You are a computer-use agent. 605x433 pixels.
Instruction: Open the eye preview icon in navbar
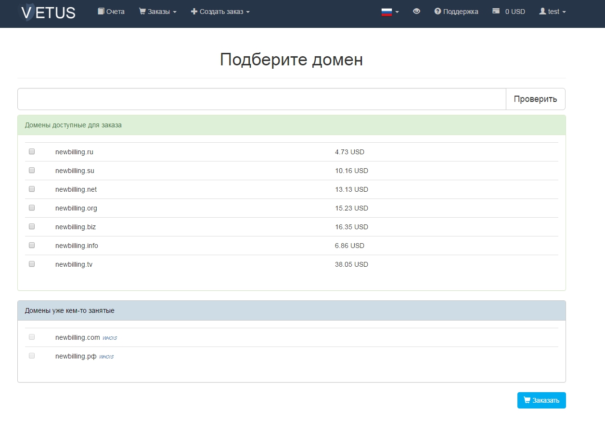[x=417, y=11]
